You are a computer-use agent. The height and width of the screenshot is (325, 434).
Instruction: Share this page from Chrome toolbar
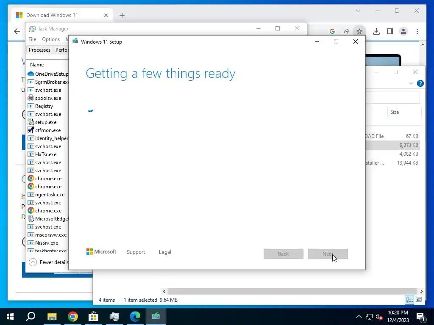click(x=346, y=31)
